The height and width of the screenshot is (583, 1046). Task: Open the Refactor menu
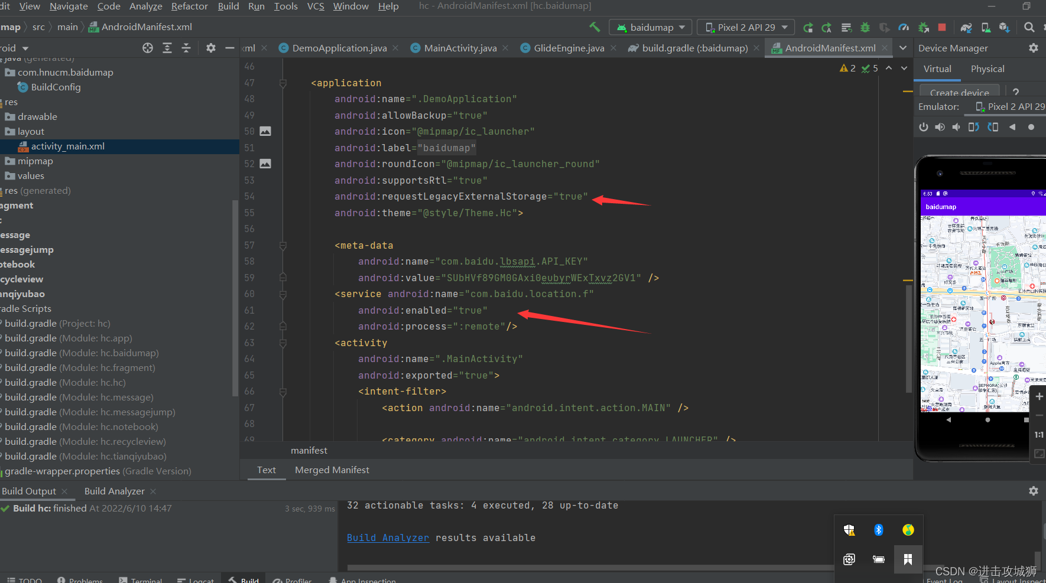(189, 6)
